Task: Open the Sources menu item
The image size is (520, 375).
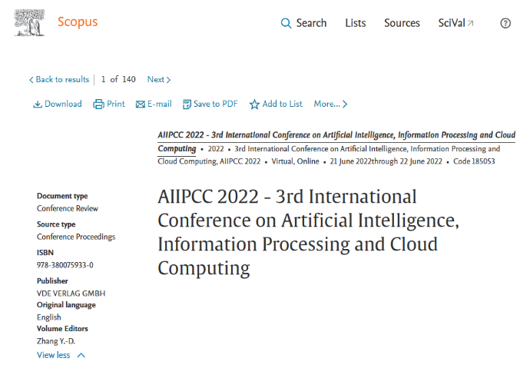Action: (402, 23)
